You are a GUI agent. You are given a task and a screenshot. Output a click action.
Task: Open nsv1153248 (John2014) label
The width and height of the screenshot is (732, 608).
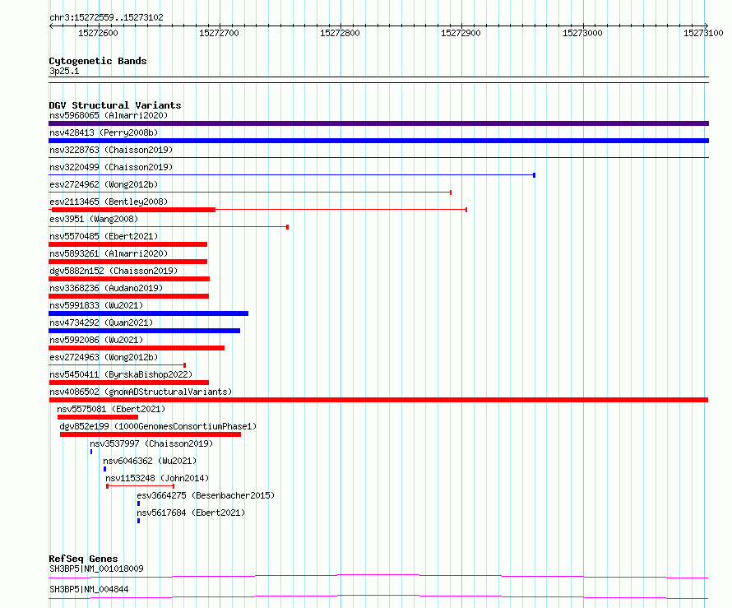click(157, 478)
